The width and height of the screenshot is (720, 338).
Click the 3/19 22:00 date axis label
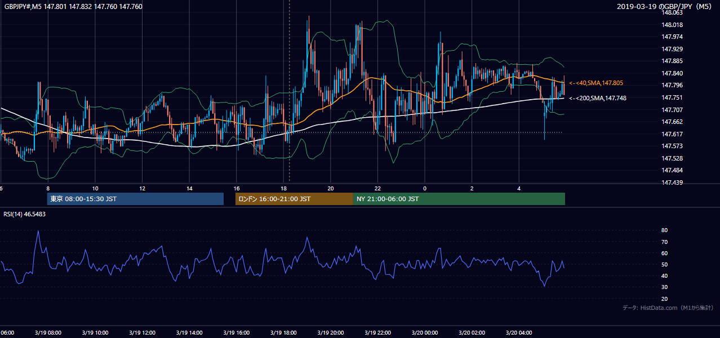point(377,333)
